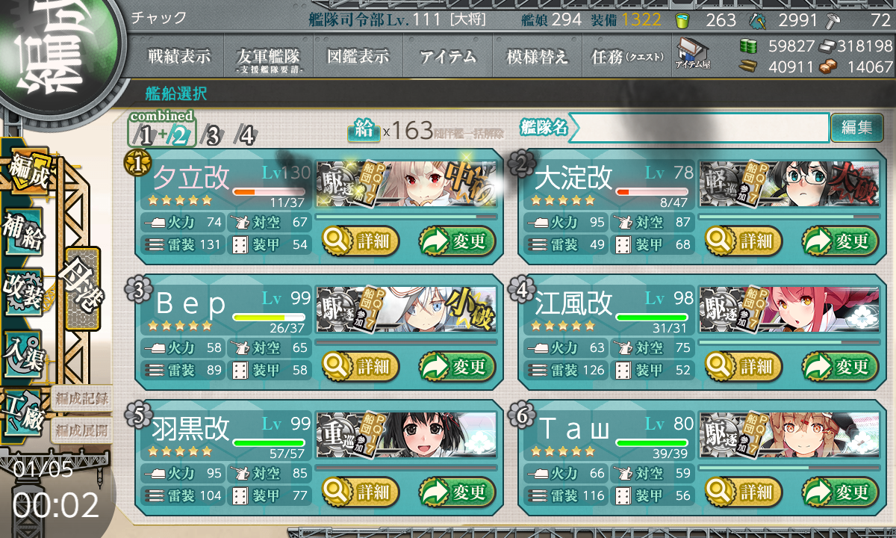The width and height of the screenshot is (896, 538).
Task: Open the 図鑑表示 encyclopedia menu
Action: click(x=358, y=56)
